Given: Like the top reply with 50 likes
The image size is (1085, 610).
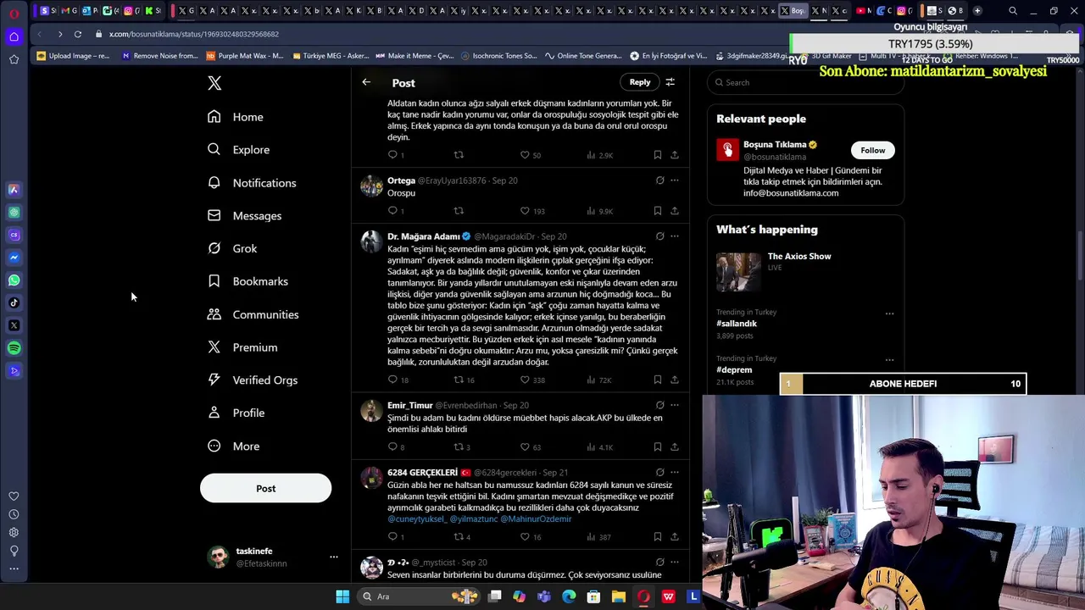Looking at the screenshot, I should (525, 155).
